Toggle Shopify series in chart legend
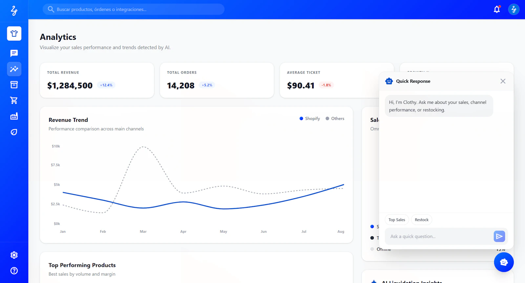The image size is (525, 283). [310, 119]
